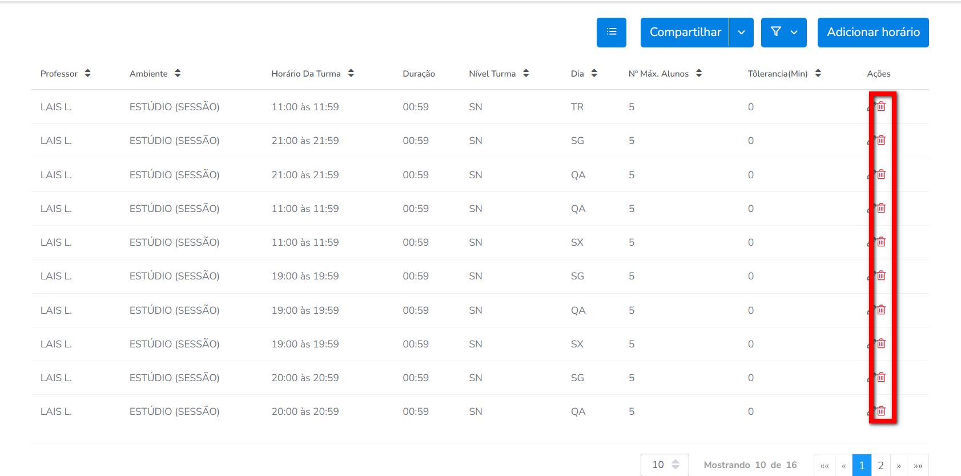Screen dimensions: 961x476
Task: Sort table by Horário Da Turma
Action: (351, 73)
